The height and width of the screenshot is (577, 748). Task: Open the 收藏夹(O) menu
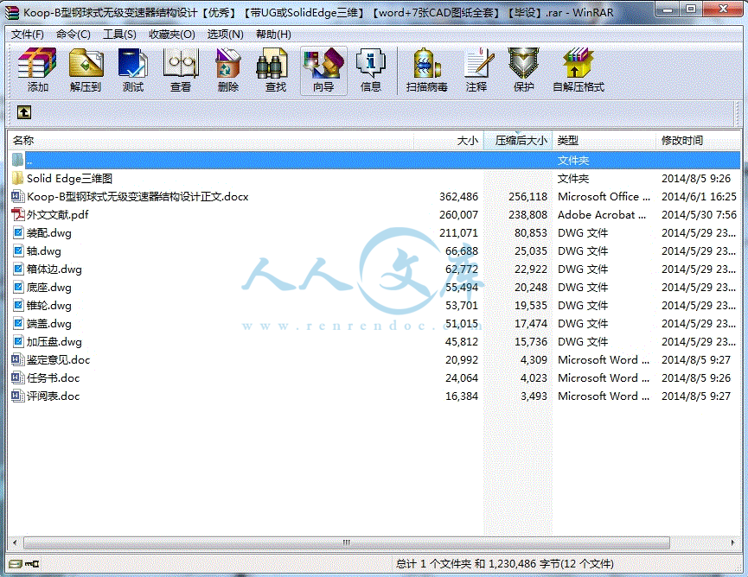click(x=172, y=35)
